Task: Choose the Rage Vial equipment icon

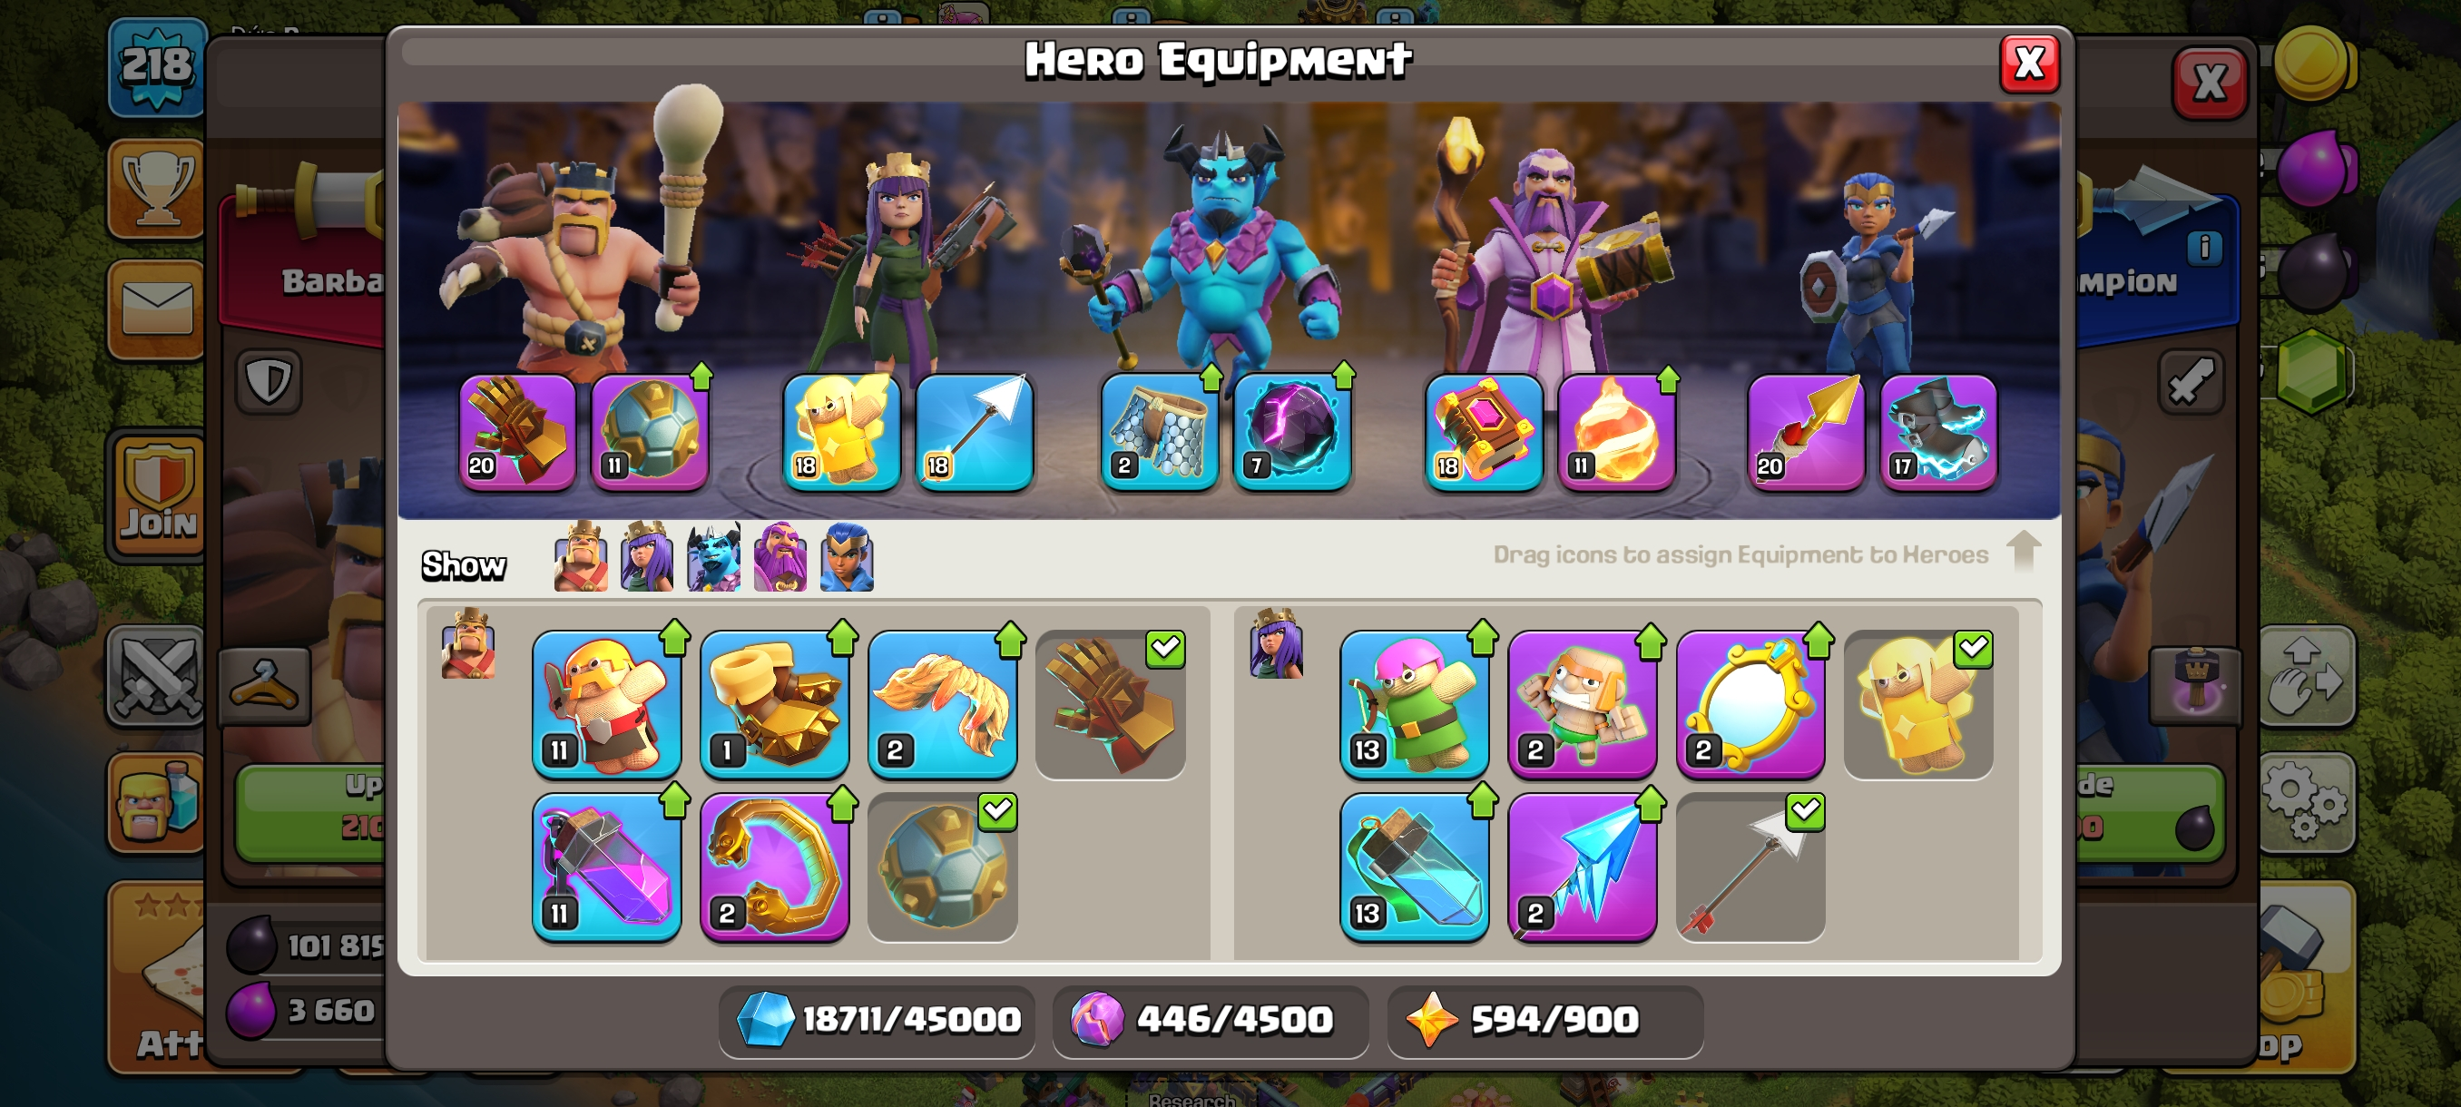Action: tap(607, 867)
